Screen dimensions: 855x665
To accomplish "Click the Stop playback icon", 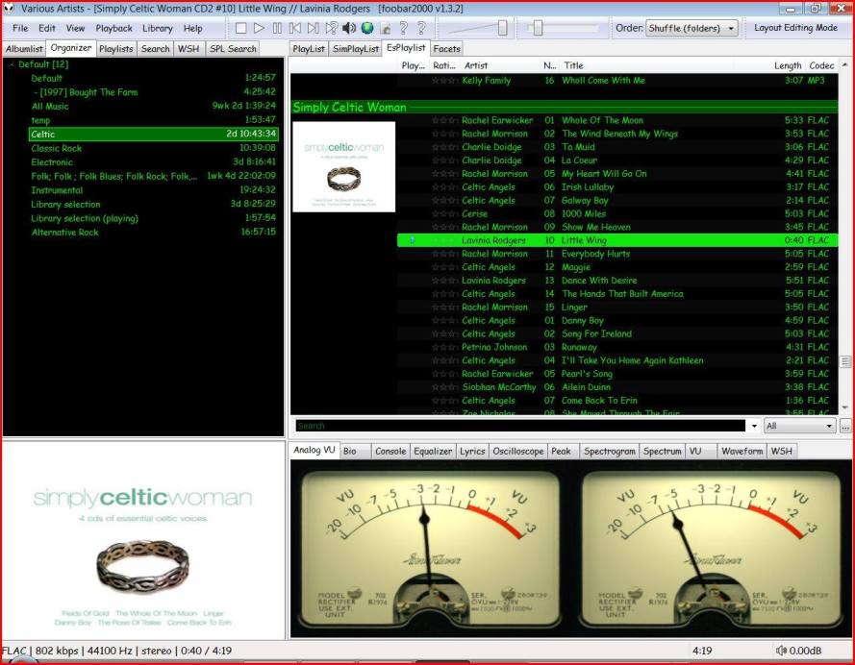I will 241,29.
